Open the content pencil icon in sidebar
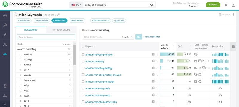Screen dimensions: 239x107 click(x=5, y=35)
